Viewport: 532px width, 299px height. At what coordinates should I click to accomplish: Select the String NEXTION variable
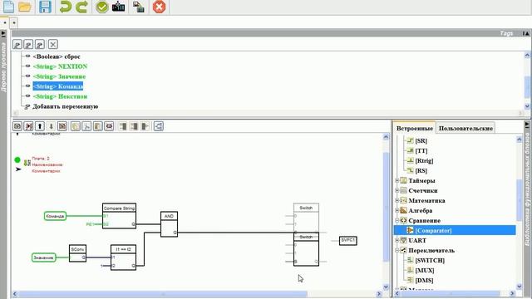coord(60,66)
